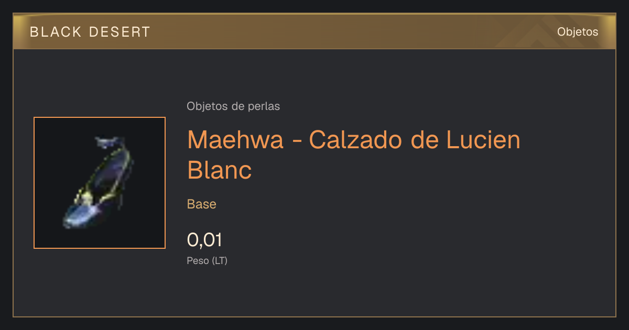629x330 pixels.
Task: Click the item title Maehwa - Calzado de Lucien
Action: (x=354, y=140)
